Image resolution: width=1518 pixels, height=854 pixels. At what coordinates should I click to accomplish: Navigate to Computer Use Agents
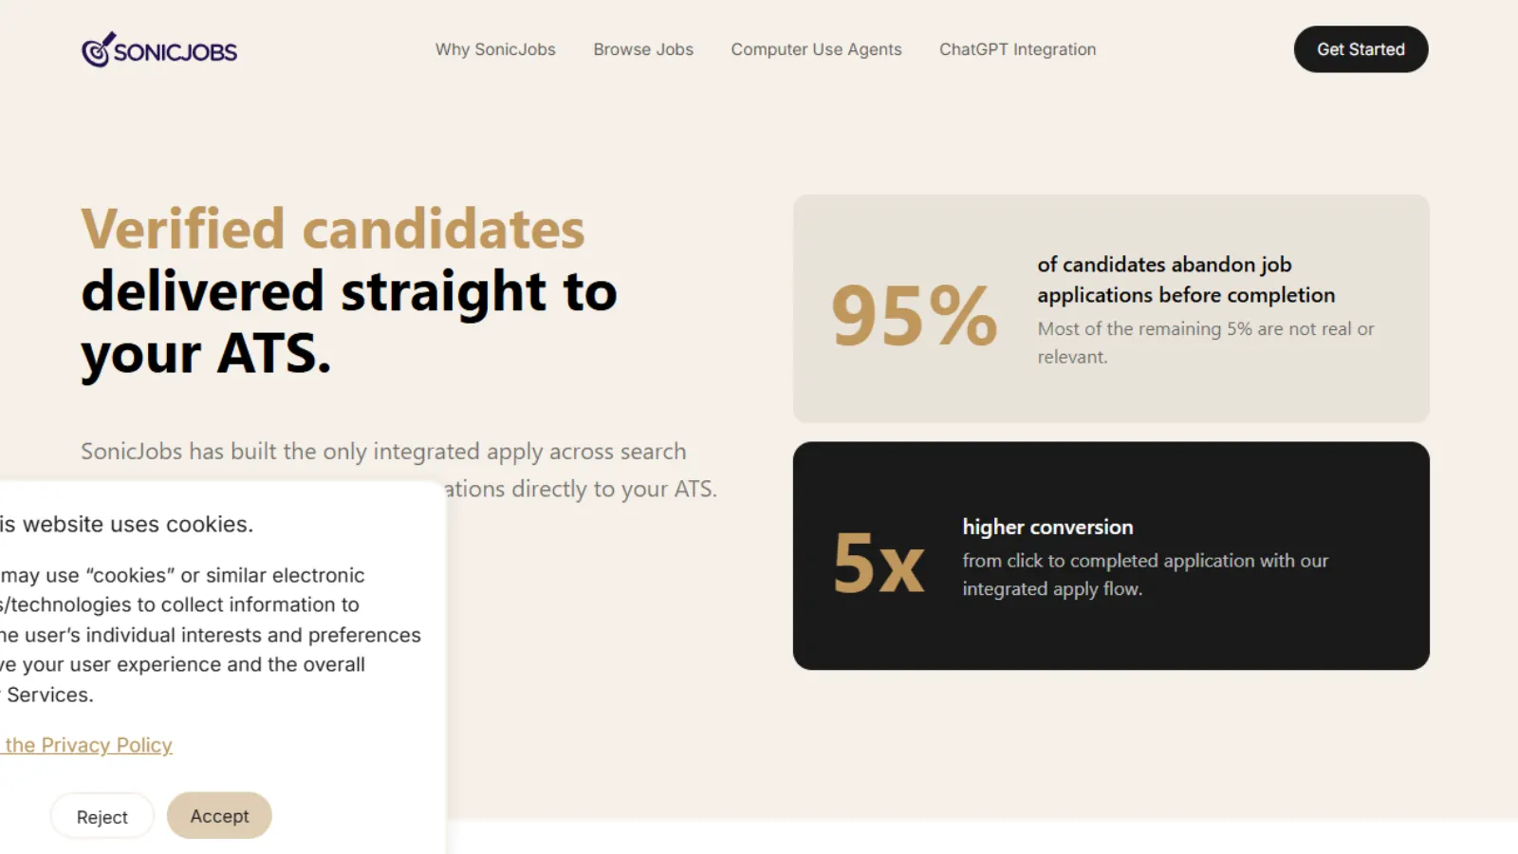816,49
